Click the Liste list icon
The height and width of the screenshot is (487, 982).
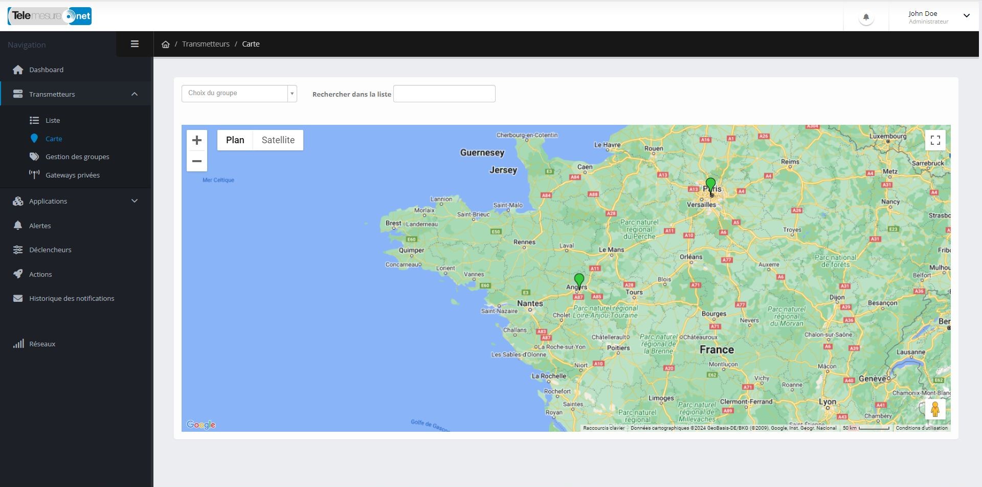point(34,120)
